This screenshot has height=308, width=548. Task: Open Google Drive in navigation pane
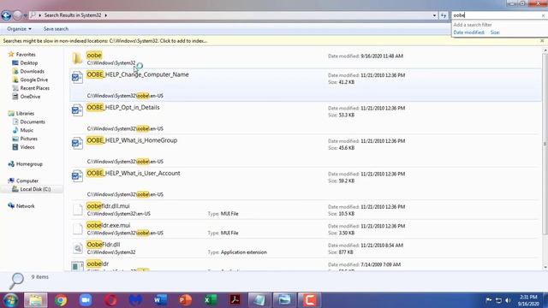click(x=33, y=80)
